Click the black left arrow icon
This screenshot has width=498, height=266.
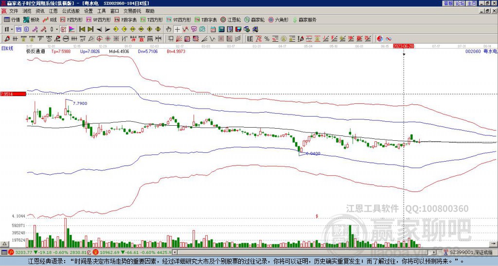pos(99,30)
